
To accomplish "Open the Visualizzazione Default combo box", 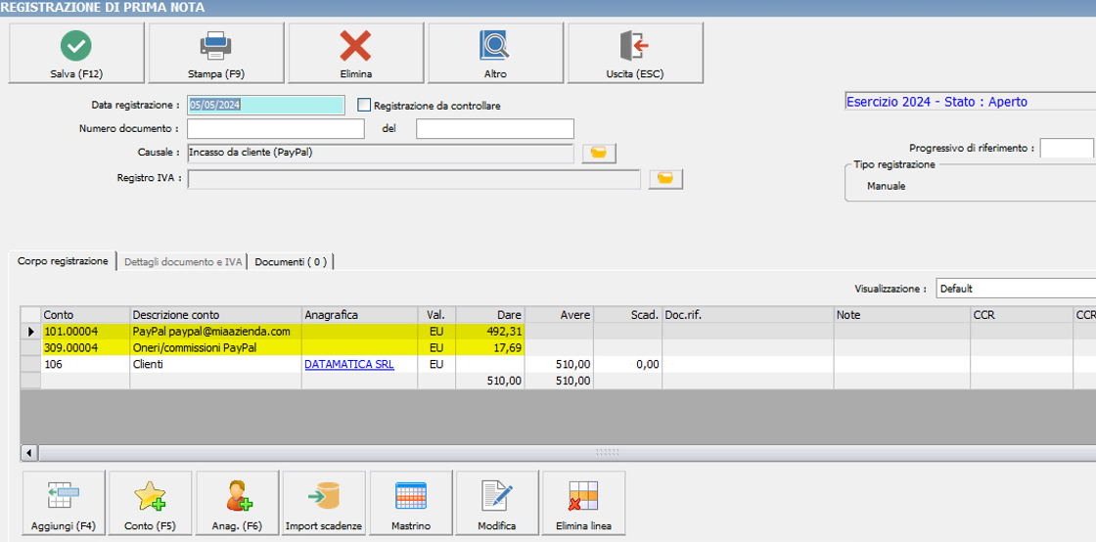I will click(1016, 288).
